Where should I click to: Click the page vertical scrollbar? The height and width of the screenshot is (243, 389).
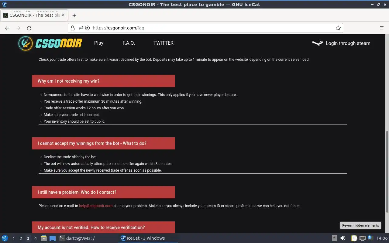387,172
